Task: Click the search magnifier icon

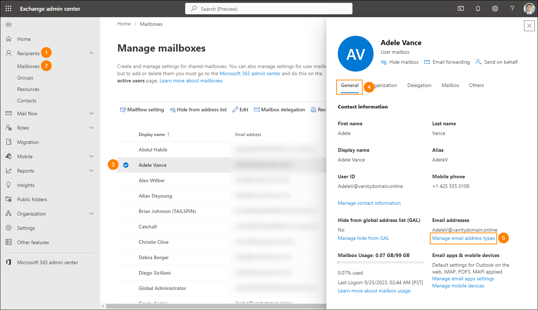Action: (x=194, y=9)
